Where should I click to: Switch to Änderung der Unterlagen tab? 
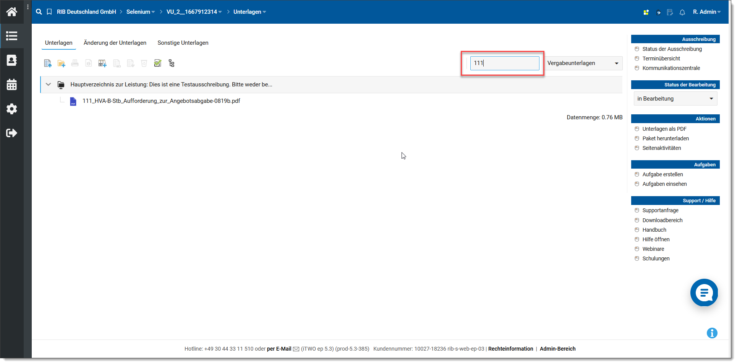(115, 43)
